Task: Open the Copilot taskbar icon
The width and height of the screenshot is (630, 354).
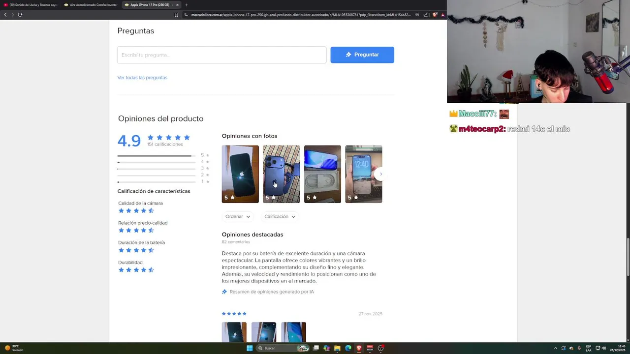Action: pos(326,348)
